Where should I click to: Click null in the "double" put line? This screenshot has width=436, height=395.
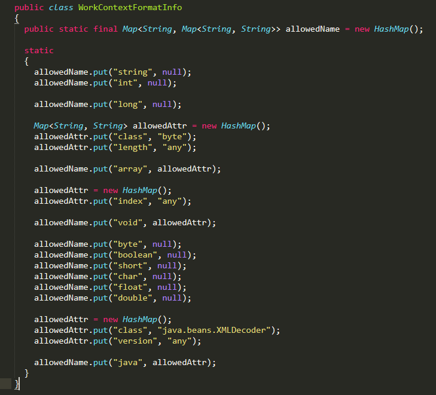[172, 298]
